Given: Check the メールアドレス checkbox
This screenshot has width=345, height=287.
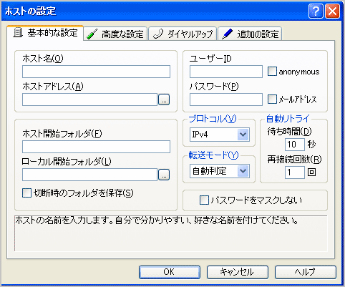Looking at the screenshot, I should 272,99.
